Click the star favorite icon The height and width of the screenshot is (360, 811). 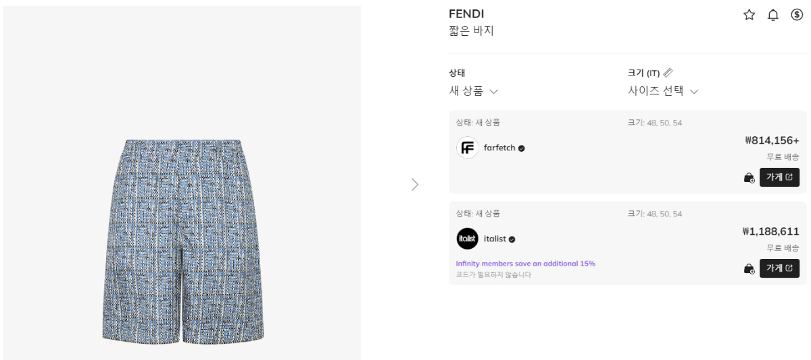(x=749, y=15)
